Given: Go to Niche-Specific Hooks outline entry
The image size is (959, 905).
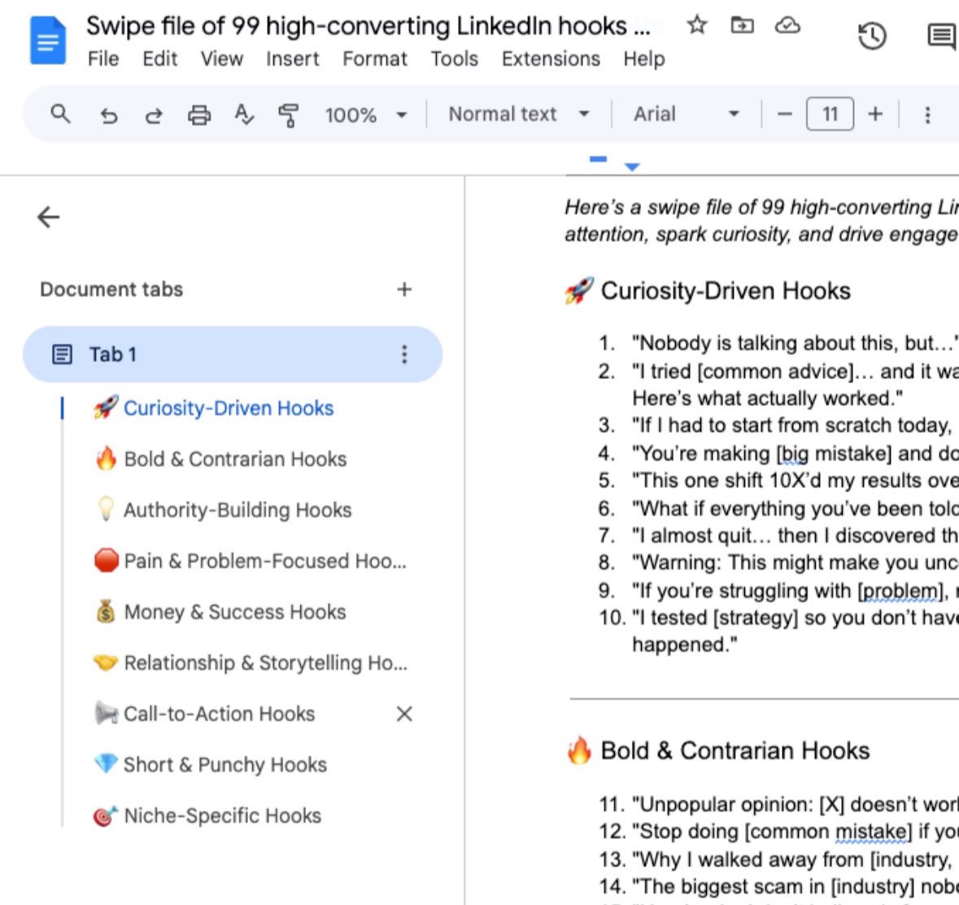Looking at the screenshot, I should click(x=222, y=815).
